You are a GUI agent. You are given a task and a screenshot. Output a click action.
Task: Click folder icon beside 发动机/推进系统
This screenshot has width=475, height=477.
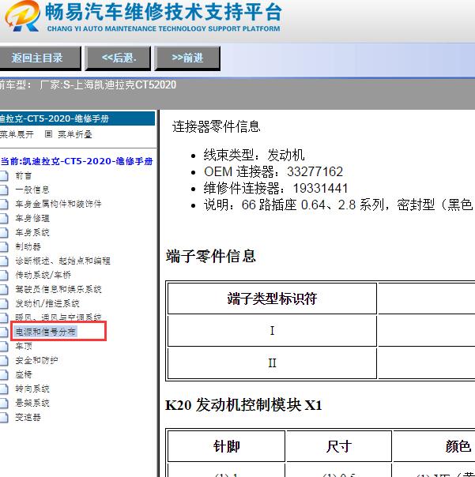[4, 303]
